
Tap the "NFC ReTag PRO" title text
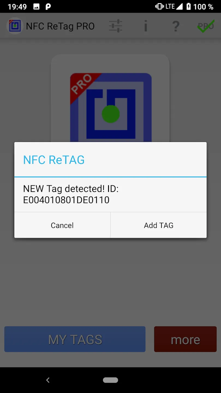click(60, 26)
